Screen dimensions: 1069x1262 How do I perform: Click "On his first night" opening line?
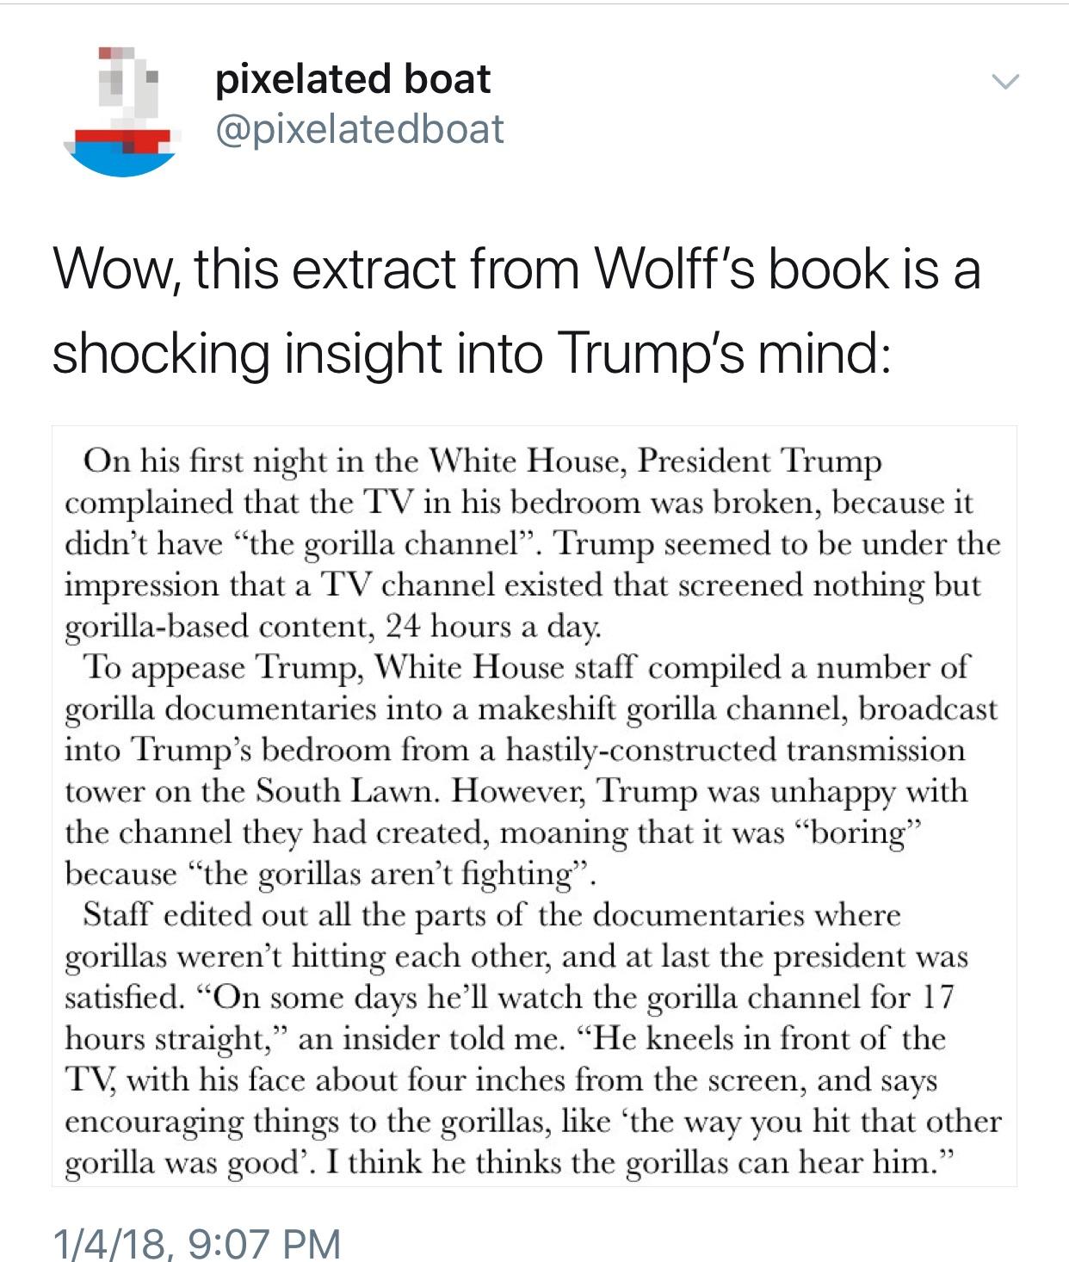(x=210, y=461)
